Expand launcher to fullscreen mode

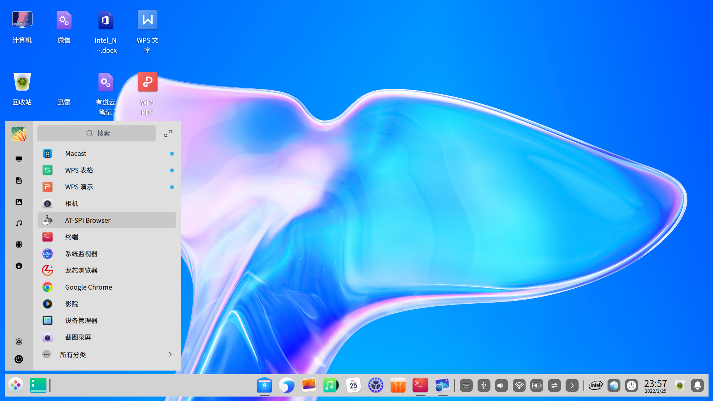(x=168, y=133)
